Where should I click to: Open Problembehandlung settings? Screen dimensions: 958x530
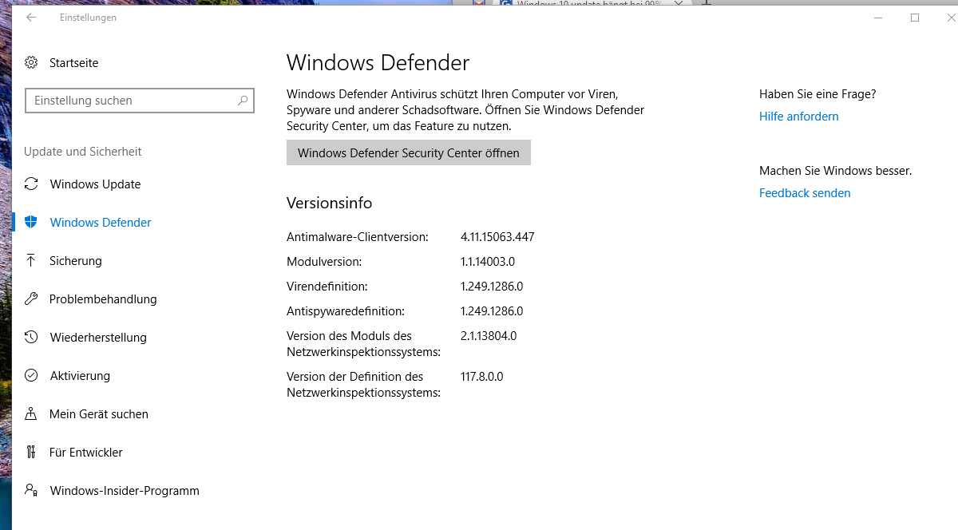tap(103, 299)
